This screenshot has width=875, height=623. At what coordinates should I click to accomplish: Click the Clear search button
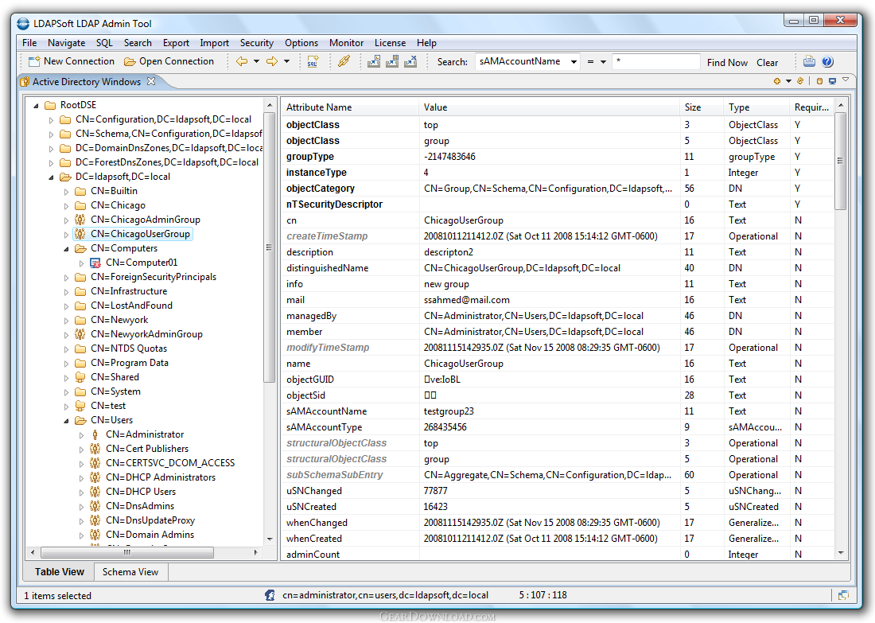(x=768, y=63)
